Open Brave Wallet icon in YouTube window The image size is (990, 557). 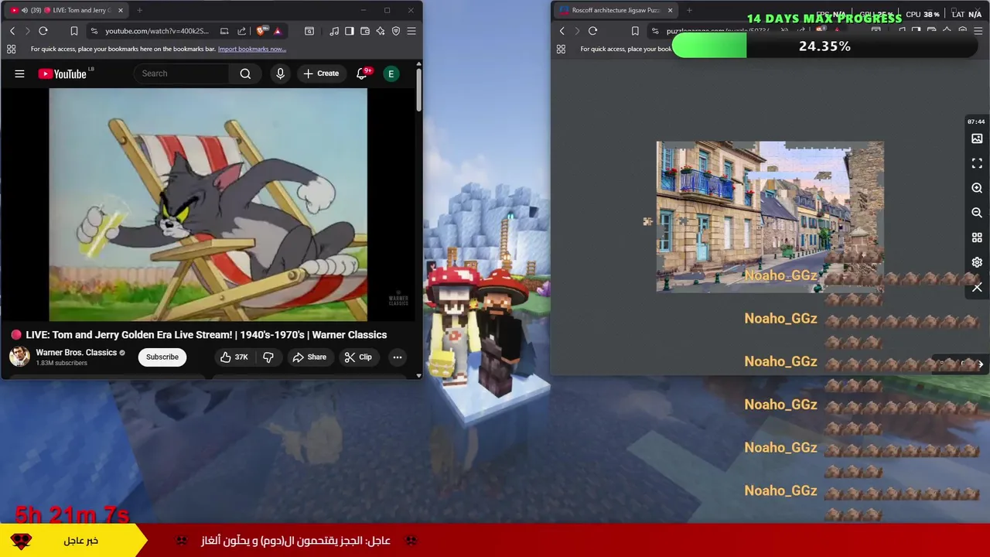pos(365,31)
